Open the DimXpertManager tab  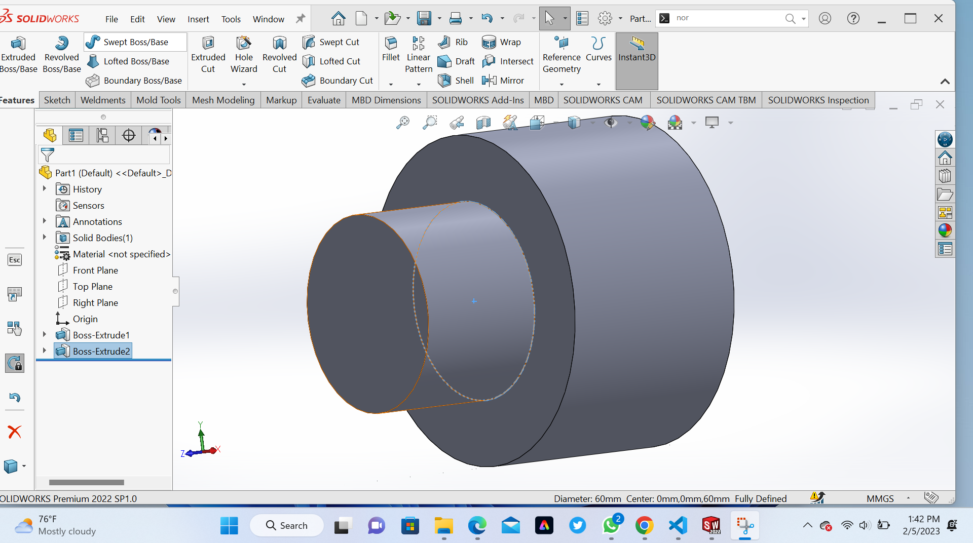tap(129, 135)
